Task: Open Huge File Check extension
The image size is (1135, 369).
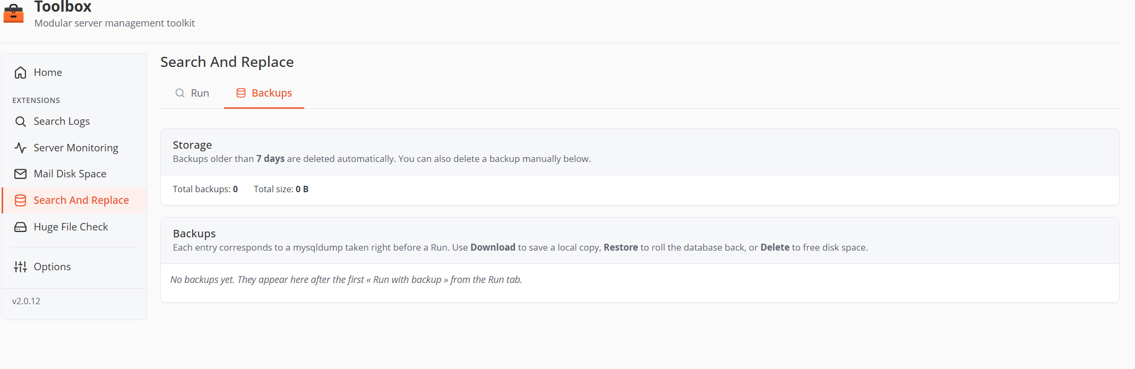Action: pyautogui.click(x=74, y=227)
